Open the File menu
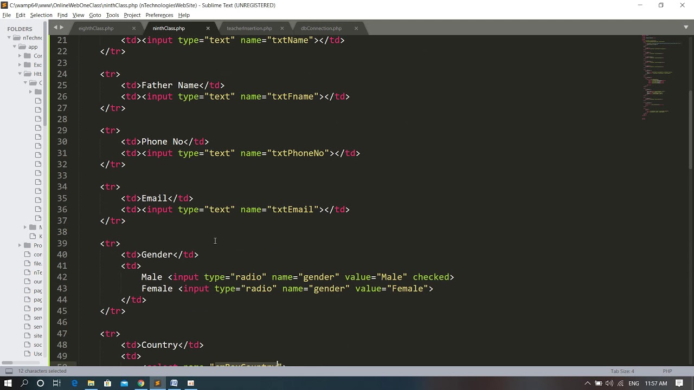Screen dimensions: 694x390 pos(7,15)
